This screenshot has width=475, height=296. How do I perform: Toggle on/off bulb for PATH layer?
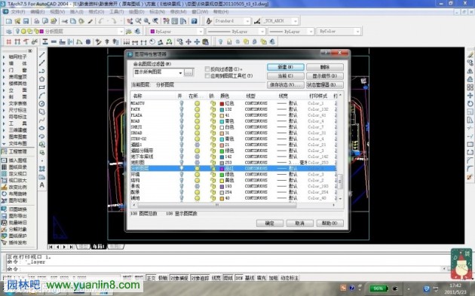[182, 109]
